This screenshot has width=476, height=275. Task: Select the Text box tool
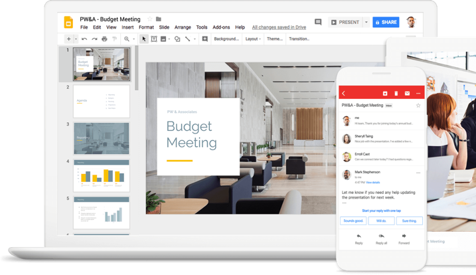click(154, 39)
